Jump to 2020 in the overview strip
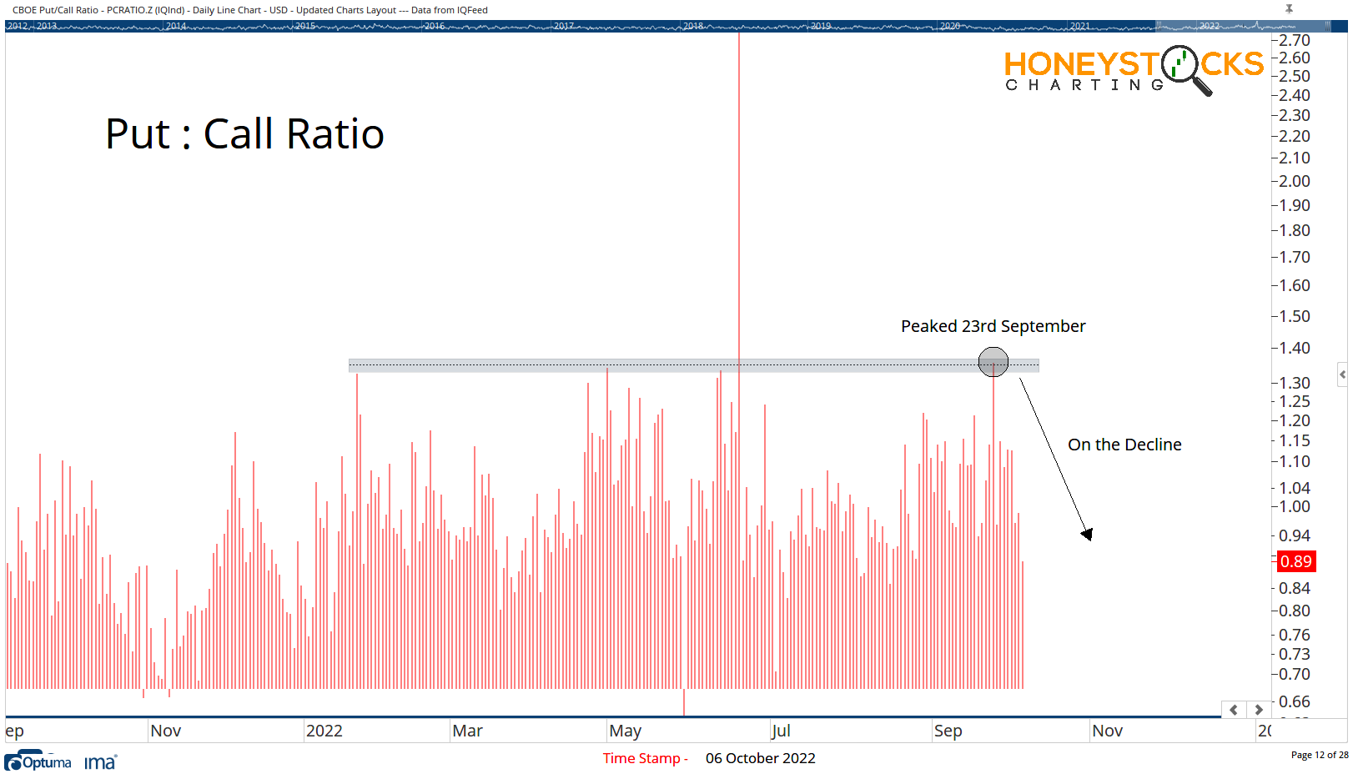The height and width of the screenshot is (774, 1353). 950,26
